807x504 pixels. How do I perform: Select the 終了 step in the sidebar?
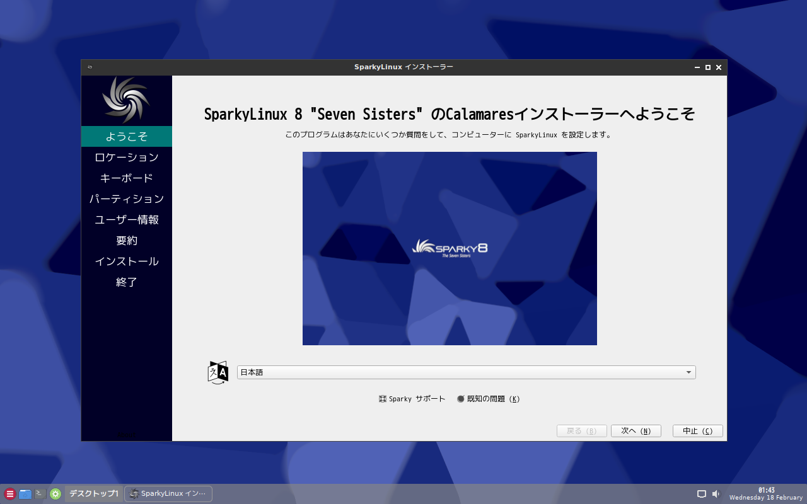[127, 282]
